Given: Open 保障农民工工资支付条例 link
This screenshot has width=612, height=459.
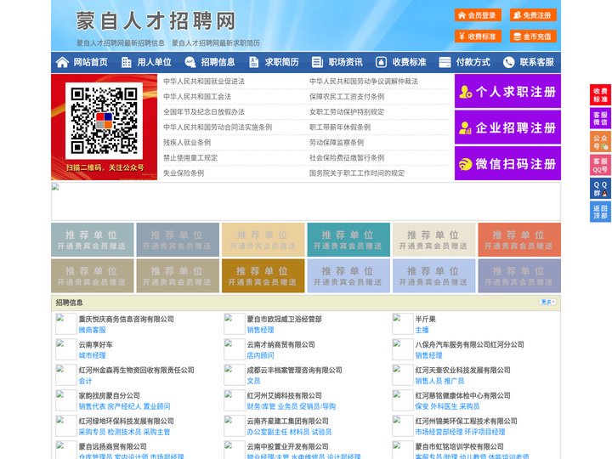Looking at the screenshot, I should pos(347,96).
